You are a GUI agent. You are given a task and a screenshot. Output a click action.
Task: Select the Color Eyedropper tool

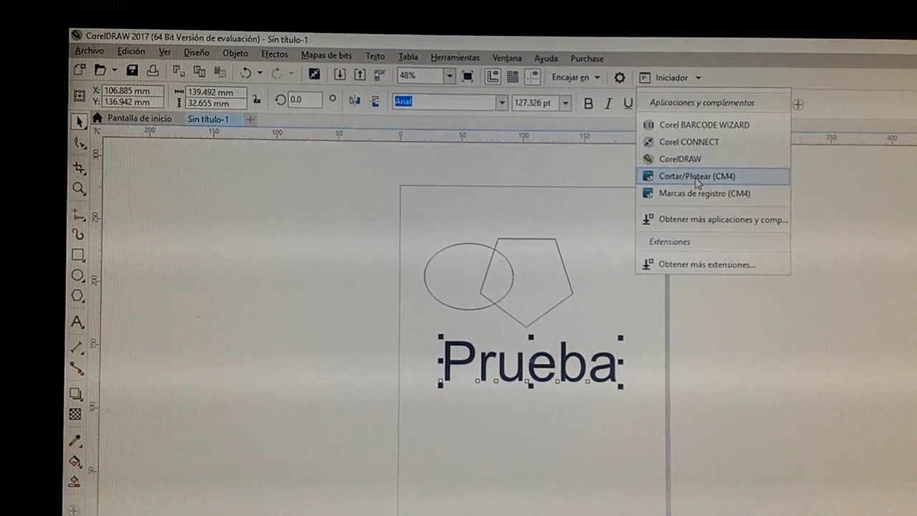[x=75, y=440]
